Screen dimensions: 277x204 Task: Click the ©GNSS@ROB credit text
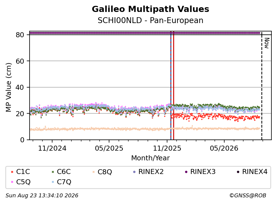(248, 195)
